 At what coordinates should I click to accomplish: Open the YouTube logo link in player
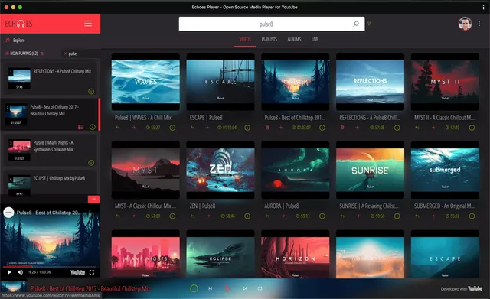coord(77,272)
